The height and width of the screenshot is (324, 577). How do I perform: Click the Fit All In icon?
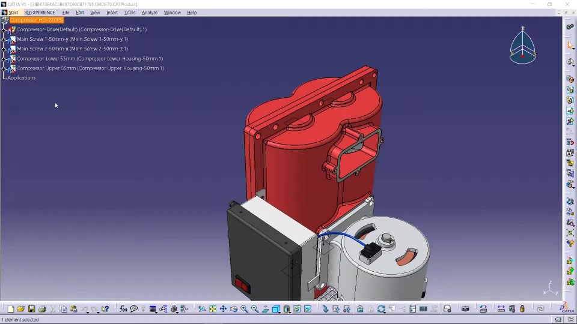(x=213, y=309)
